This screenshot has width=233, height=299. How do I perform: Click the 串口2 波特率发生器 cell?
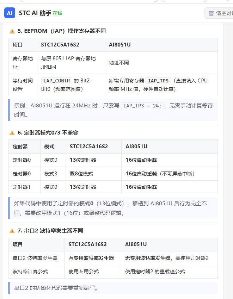coord(36,258)
